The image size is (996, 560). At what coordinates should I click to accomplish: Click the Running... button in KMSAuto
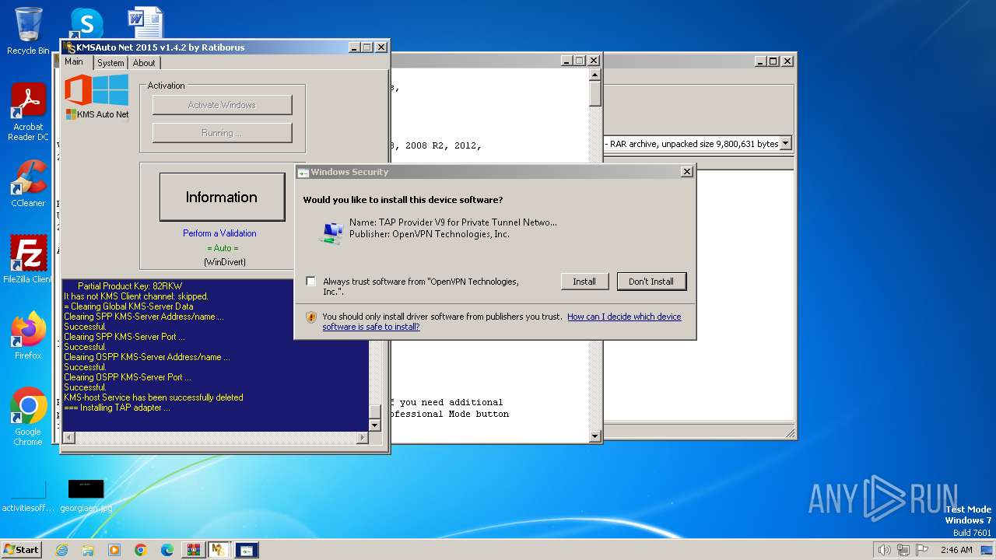pyautogui.click(x=223, y=133)
